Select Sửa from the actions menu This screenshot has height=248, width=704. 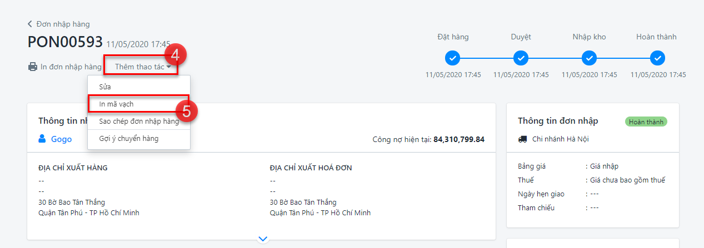pos(106,87)
